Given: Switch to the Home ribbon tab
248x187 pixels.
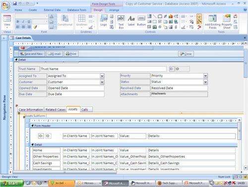Looking at the screenshot, I should coord(18,10).
